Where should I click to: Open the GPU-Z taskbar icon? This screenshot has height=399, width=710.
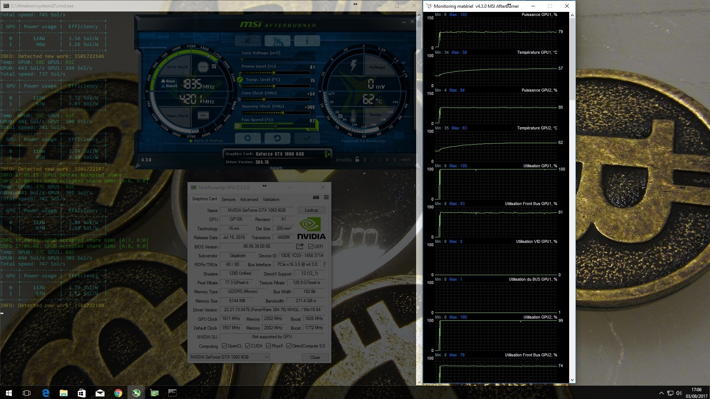tap(155, 393)
